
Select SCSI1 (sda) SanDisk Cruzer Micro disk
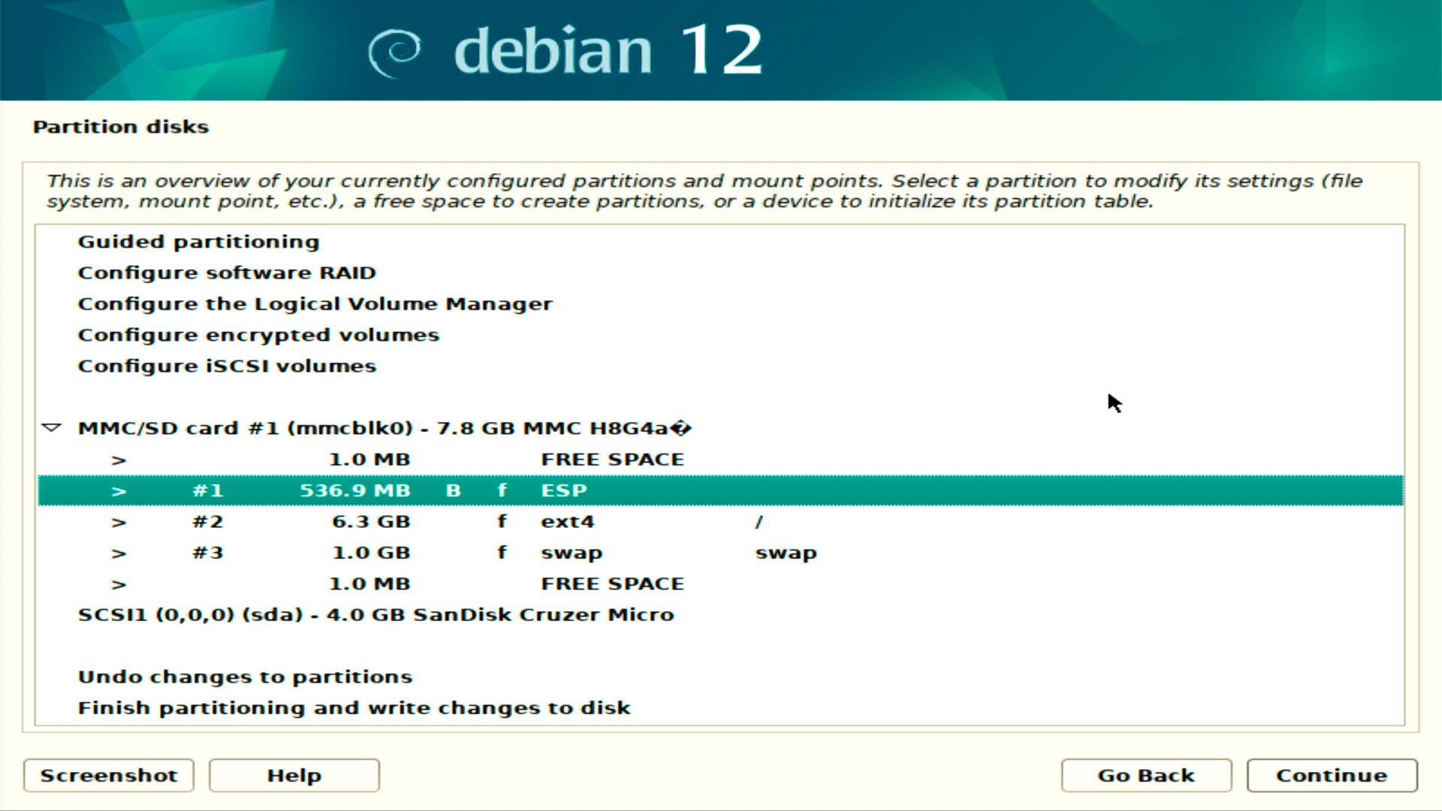click(719, 615)
